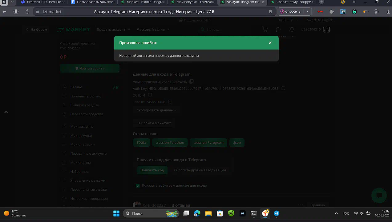Open 'Переданные аккаунты' in sidebar

pyautogui.click(x=89, y=153)
